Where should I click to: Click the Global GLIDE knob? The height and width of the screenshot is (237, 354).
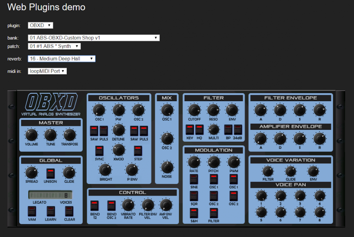tap(69, 173)
